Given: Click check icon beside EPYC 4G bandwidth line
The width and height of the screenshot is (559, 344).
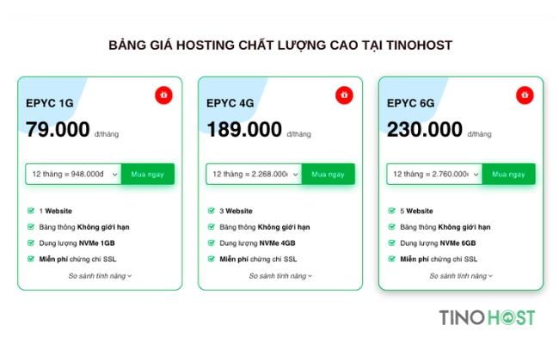Looking at the screenshot, I should [x=212, y=227].
